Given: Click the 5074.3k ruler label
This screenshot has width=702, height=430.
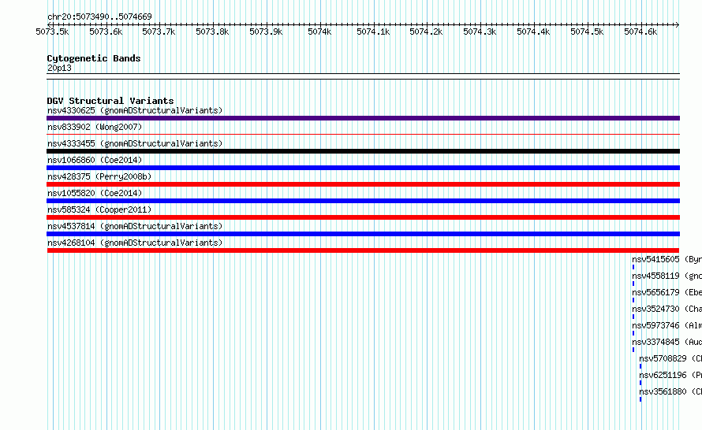Looking at the screenshot, I should 480,32.
